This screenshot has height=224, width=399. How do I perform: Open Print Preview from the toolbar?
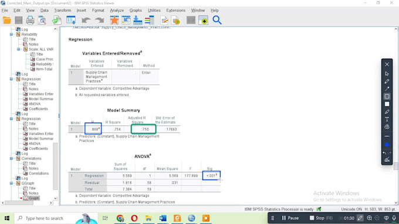click(42, 20)
